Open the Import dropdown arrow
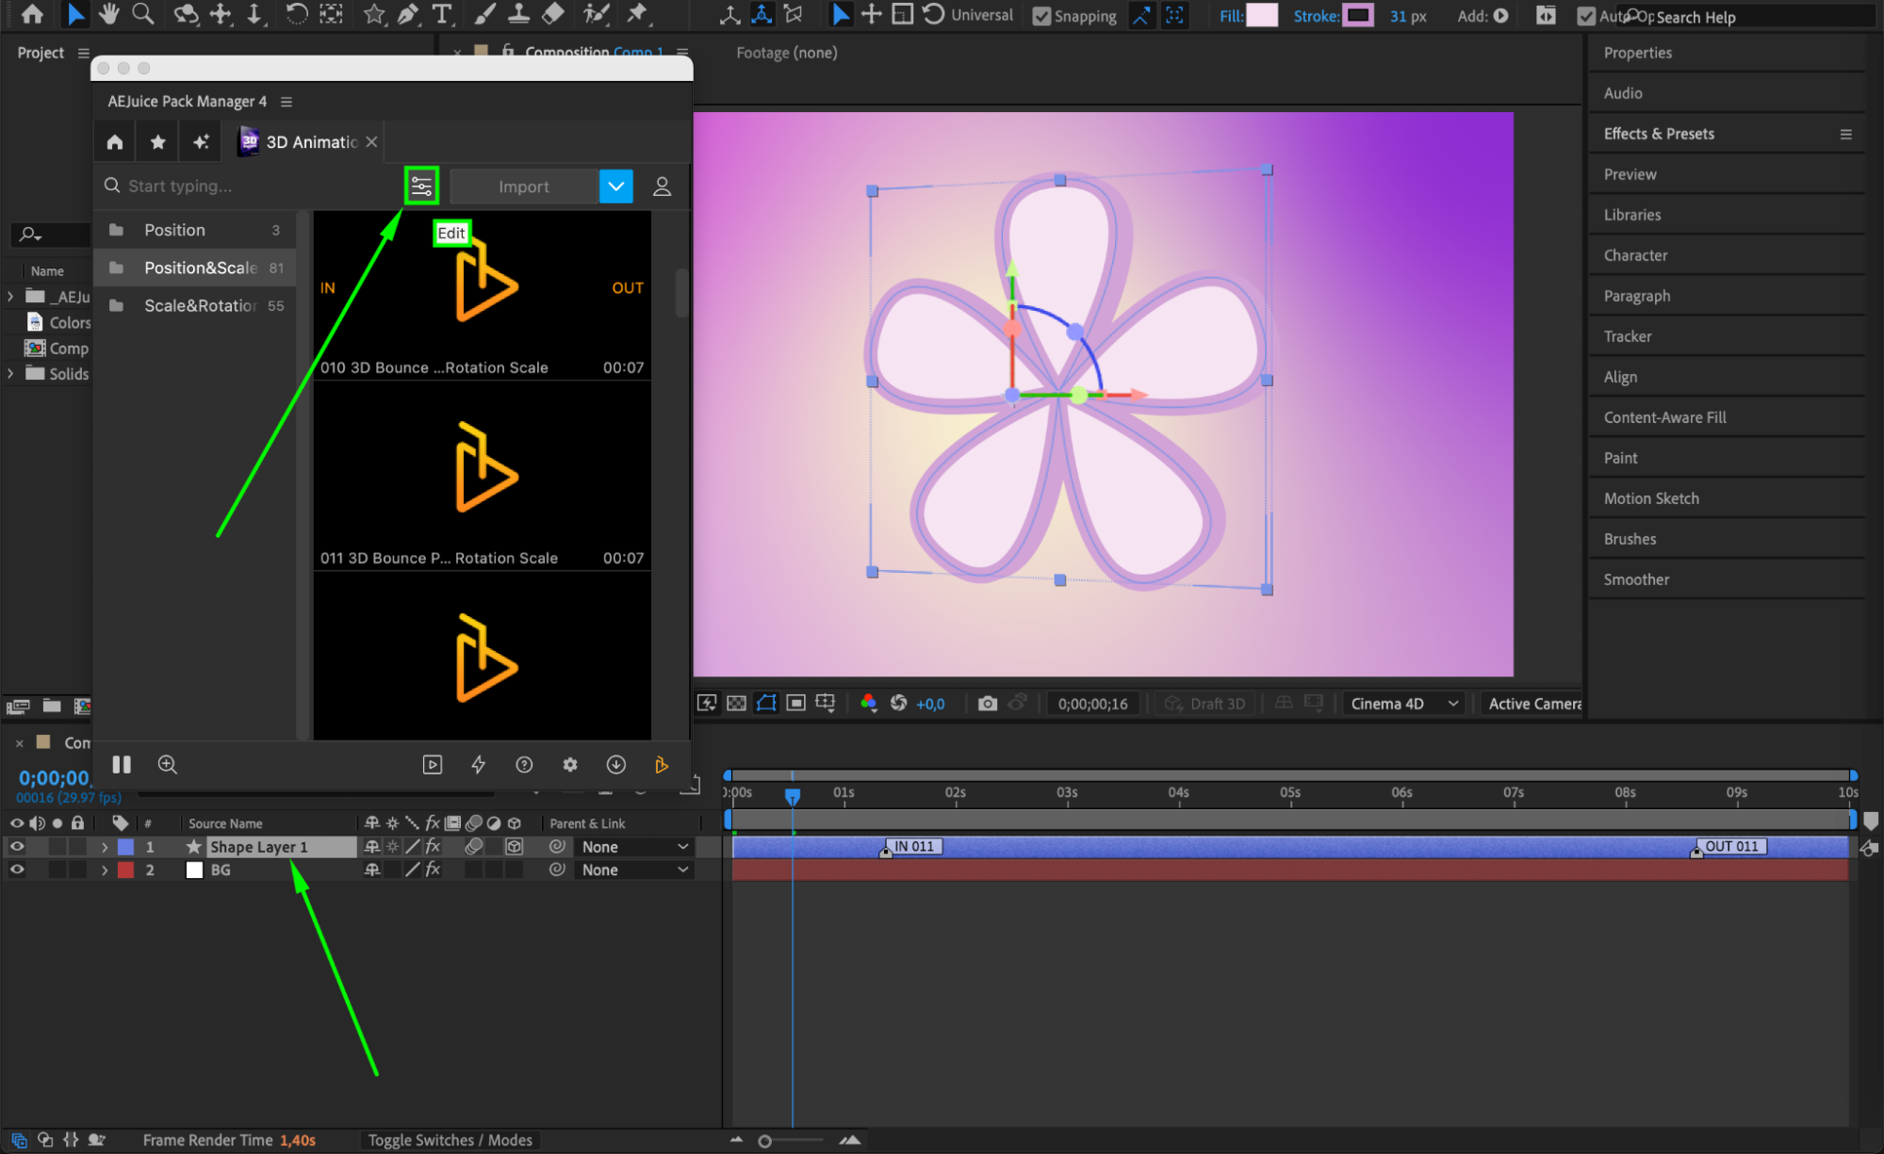 pos(615,187)
